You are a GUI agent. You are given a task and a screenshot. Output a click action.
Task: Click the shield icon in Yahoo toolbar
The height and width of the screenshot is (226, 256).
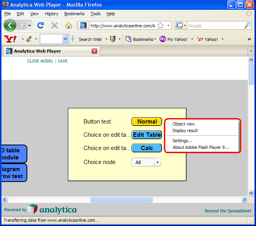point(113,39)
